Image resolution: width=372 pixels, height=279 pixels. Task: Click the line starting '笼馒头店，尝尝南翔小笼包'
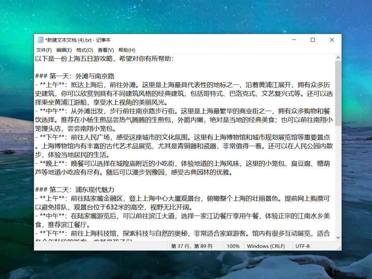click(x=76, y=129)
